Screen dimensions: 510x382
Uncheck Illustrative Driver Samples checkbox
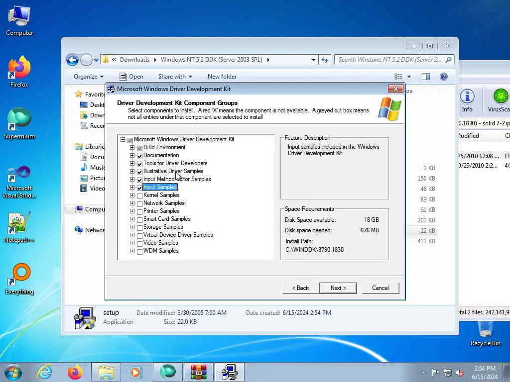[139, 172]
